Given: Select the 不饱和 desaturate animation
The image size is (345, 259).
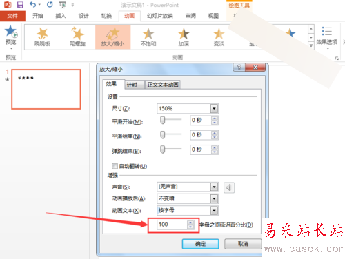Looking at the screenshot, I should pyautogui.click(x=148, y=37).
